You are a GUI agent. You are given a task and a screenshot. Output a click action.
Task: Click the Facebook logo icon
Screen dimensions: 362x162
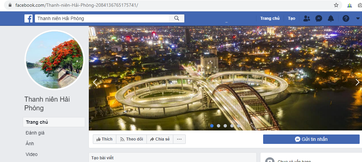[x=28, y=18]
